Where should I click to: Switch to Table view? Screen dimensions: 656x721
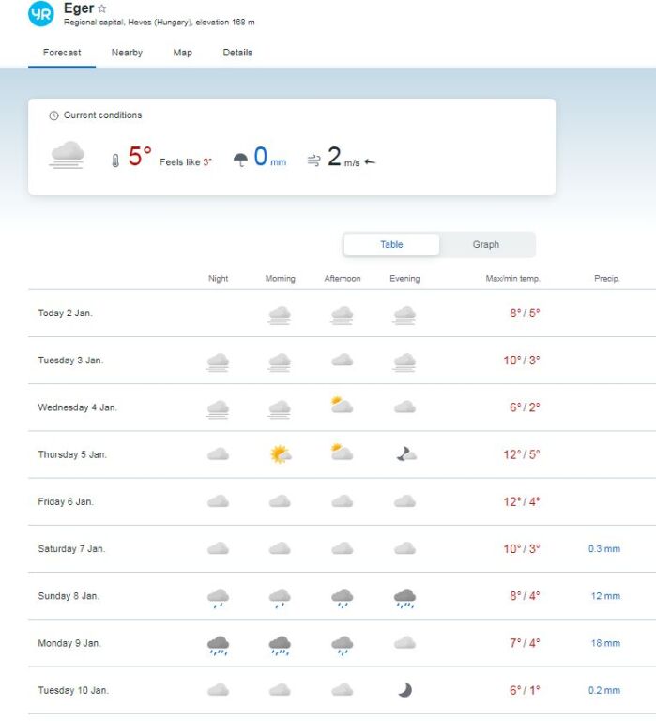point(391,245)
